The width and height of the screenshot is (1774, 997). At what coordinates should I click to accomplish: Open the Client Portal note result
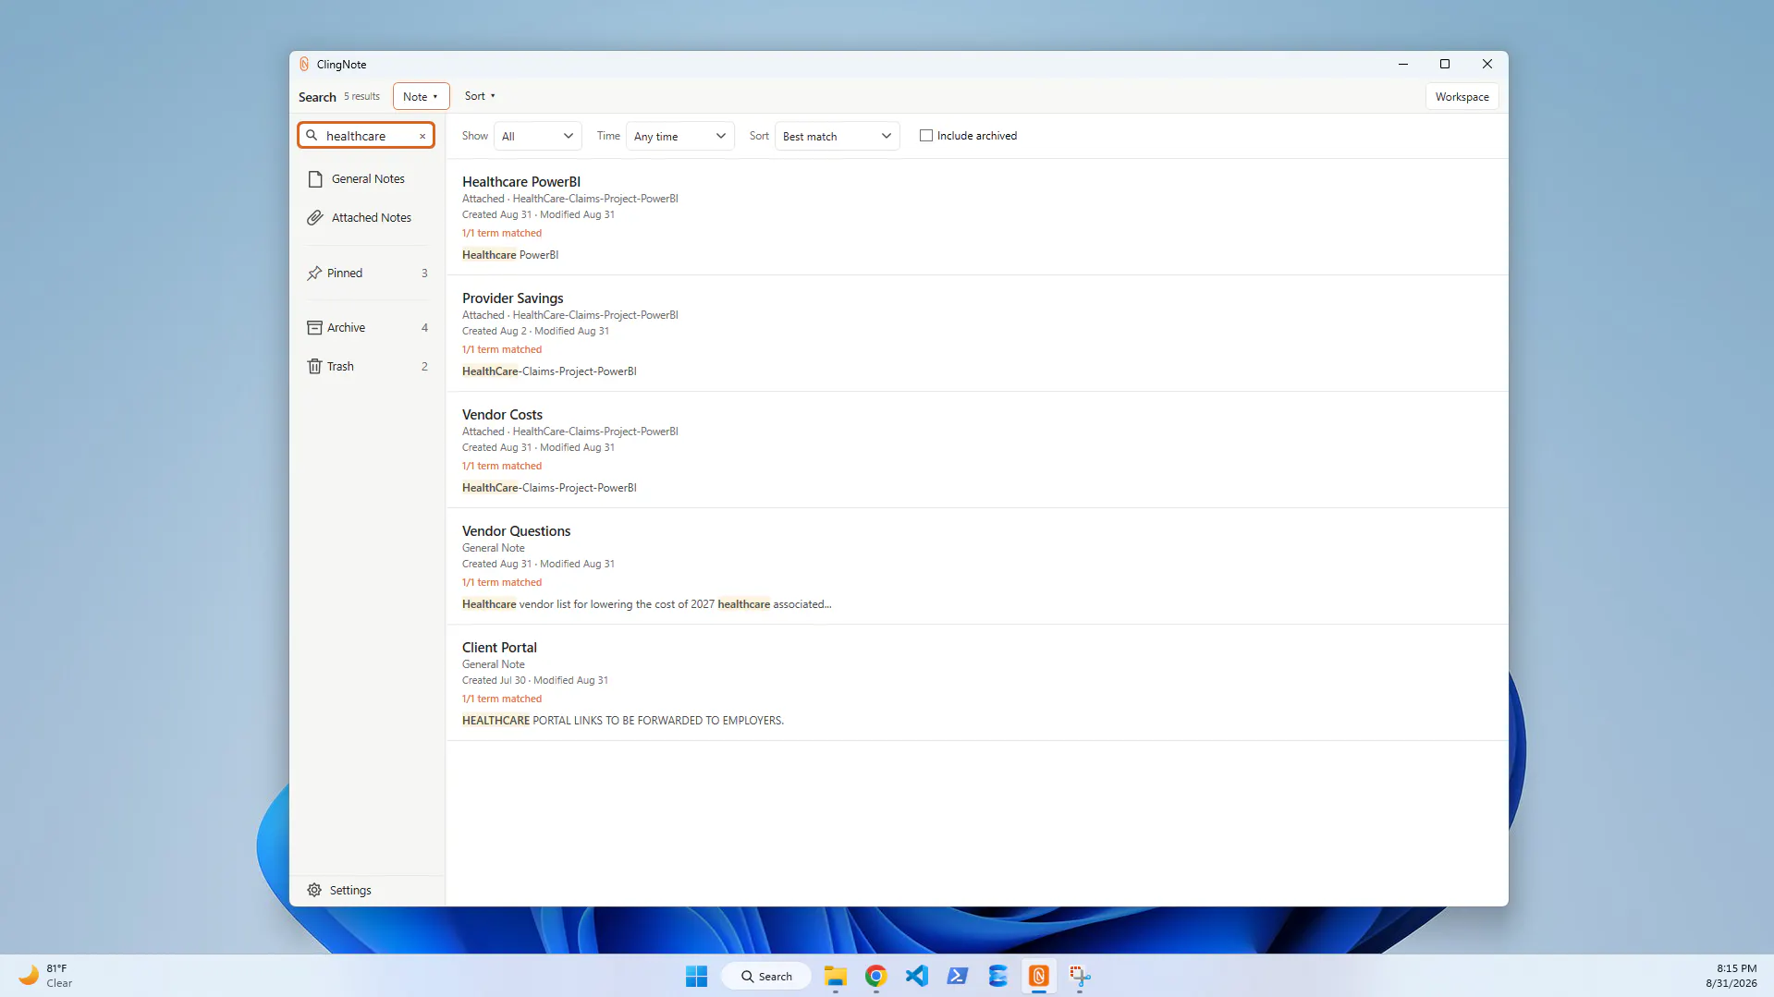pos(976,683)
